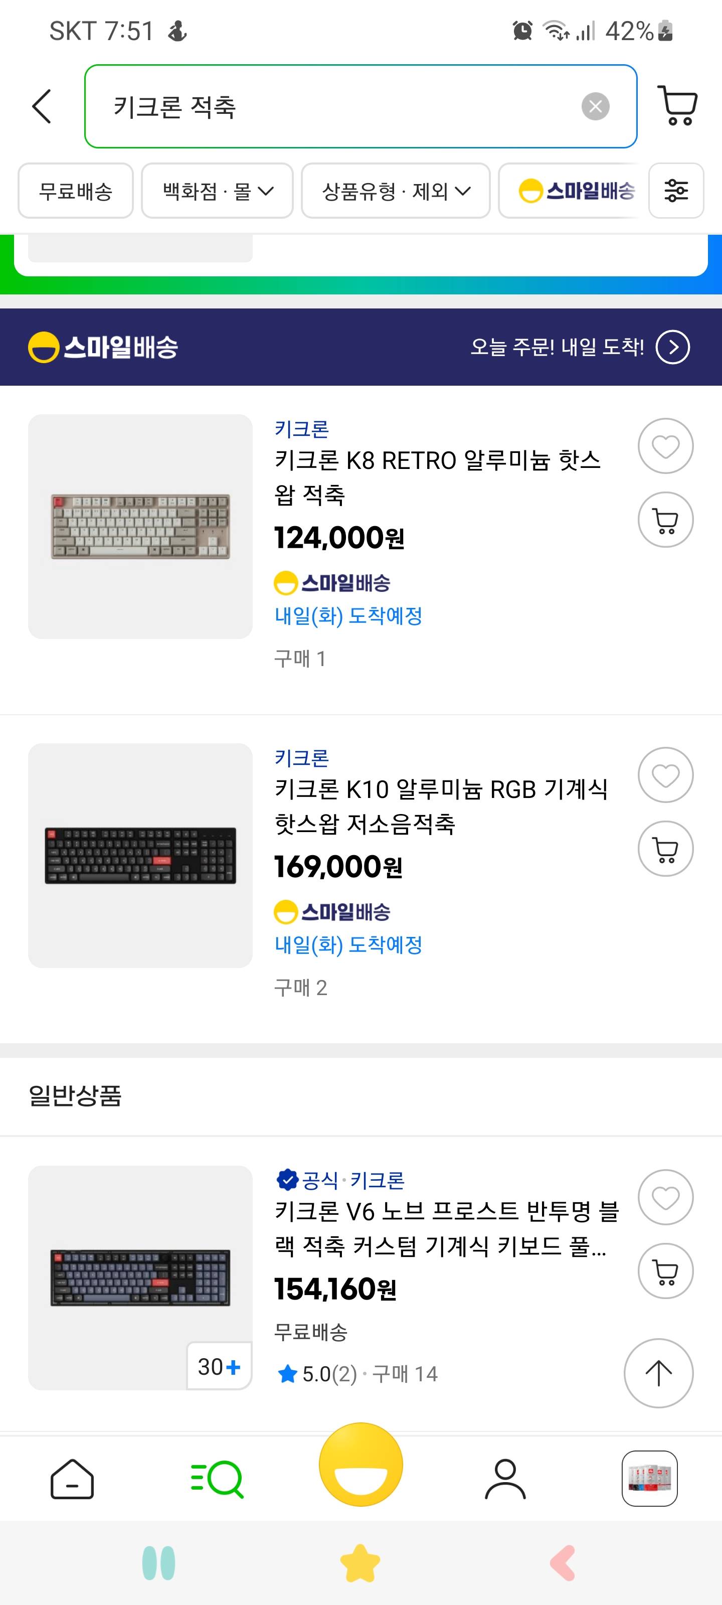
Task: Open 오늘 주문! 내일 도착! arrow link
Action: point(673,347)
